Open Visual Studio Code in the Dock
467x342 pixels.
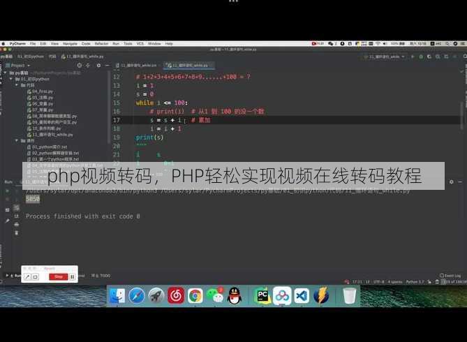click(x=302, y=296)
